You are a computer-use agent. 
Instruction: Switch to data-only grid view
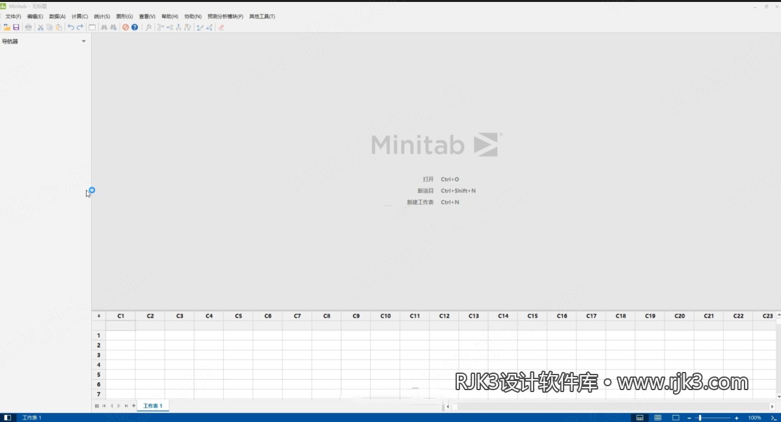pos(658,417)
